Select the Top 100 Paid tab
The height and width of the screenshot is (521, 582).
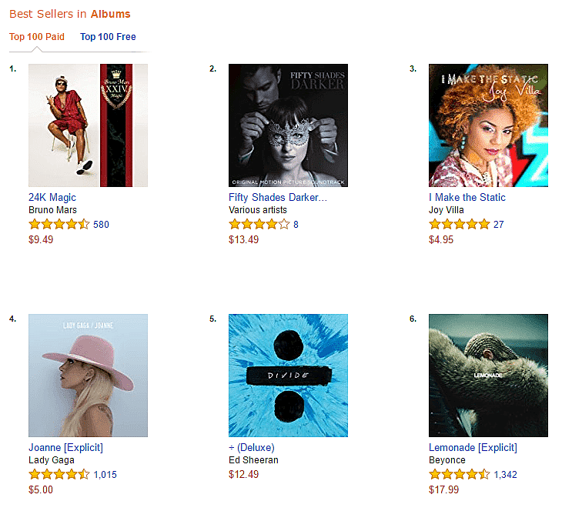click(37, 37)
